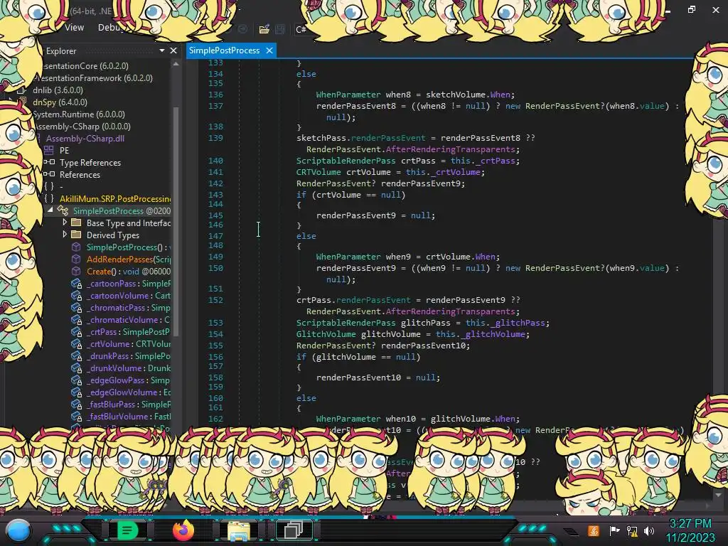Image resolution: width=728 pixels, height=546 pixels.
Task: Select dnlib (3.6.0.0) in the tree
Action: tap(58, 90)
